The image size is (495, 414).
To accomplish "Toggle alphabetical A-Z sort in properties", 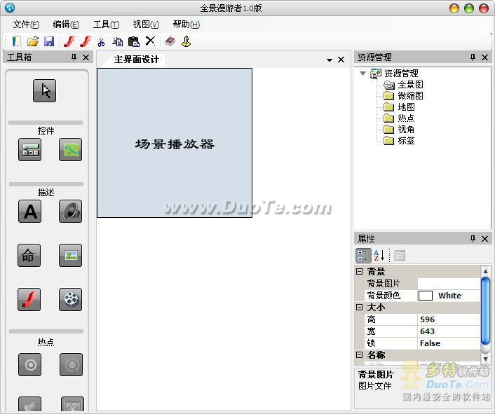I will (x=379, y=256).
